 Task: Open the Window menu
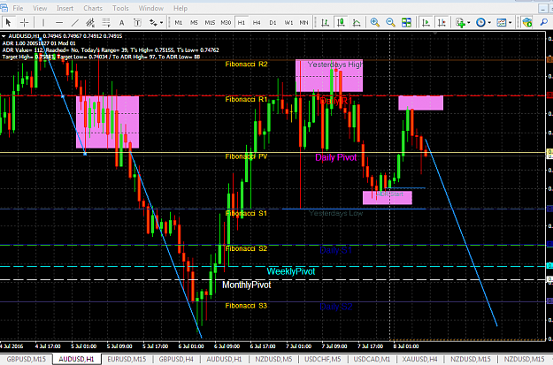click(x=151, y=8)
